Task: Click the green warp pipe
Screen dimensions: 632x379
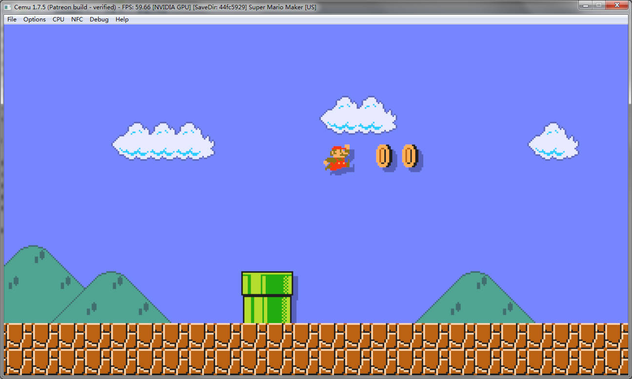Action: (267, 297)
